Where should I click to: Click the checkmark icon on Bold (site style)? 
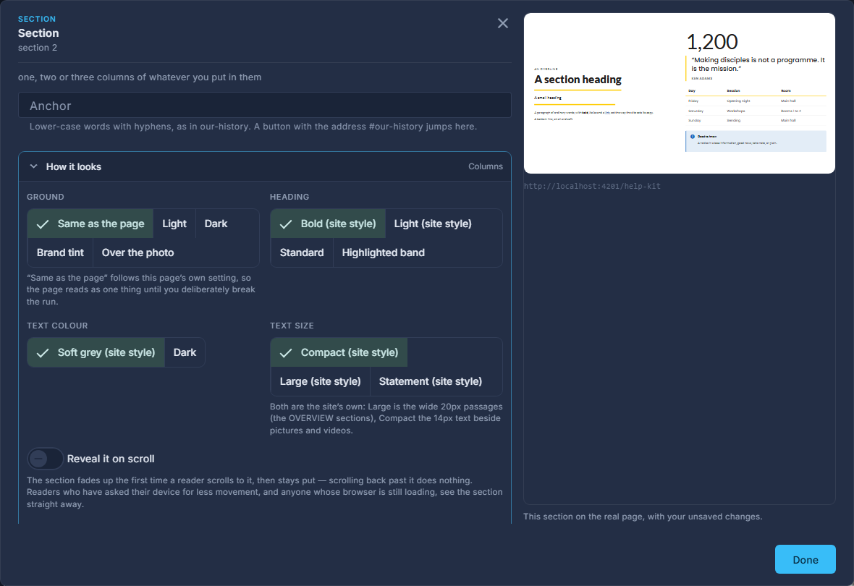[286, 224]
